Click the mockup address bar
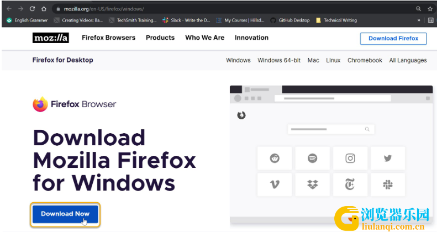 pyautogui.click(x=333, y=98)
